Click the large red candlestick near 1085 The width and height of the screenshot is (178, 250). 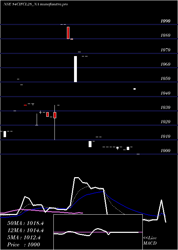(x=68, y=33)
